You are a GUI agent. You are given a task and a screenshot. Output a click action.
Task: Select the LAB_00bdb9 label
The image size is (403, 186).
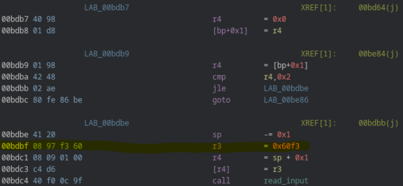point(107,54)
